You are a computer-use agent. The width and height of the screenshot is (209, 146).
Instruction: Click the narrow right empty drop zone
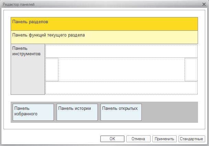pyautogui.click(x=191, y=70)
